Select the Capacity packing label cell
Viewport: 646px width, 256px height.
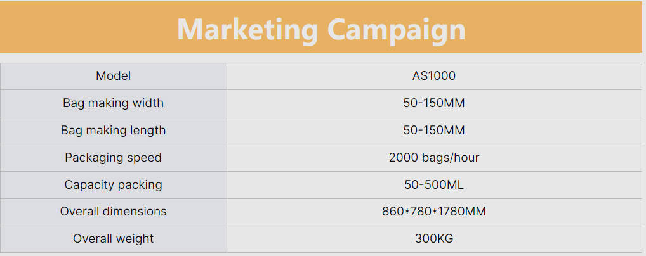113,184
